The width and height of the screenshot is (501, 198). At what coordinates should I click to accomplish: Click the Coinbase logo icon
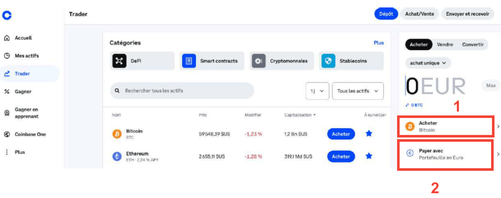click(x=6, y=15)
